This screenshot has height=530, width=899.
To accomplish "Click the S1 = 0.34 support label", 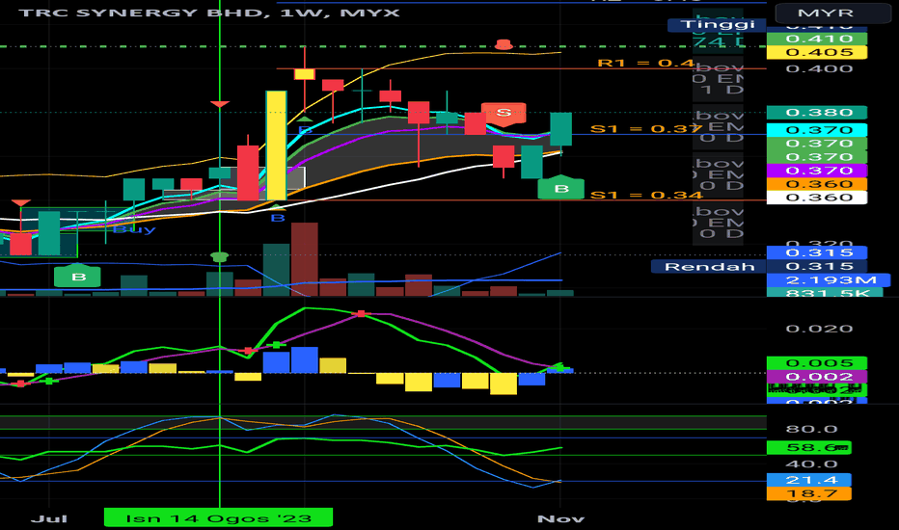I will click(646, 195).
